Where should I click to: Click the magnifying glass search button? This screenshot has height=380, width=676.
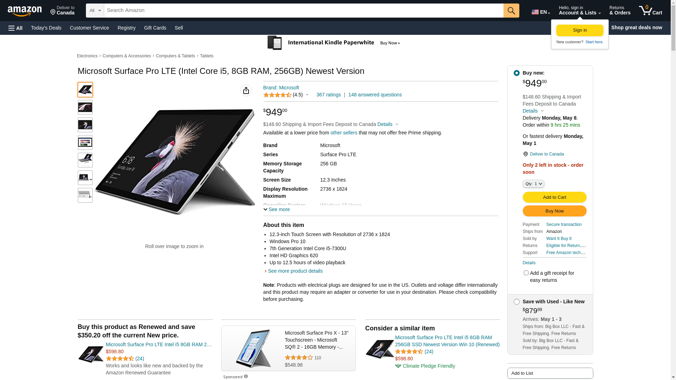511,11
